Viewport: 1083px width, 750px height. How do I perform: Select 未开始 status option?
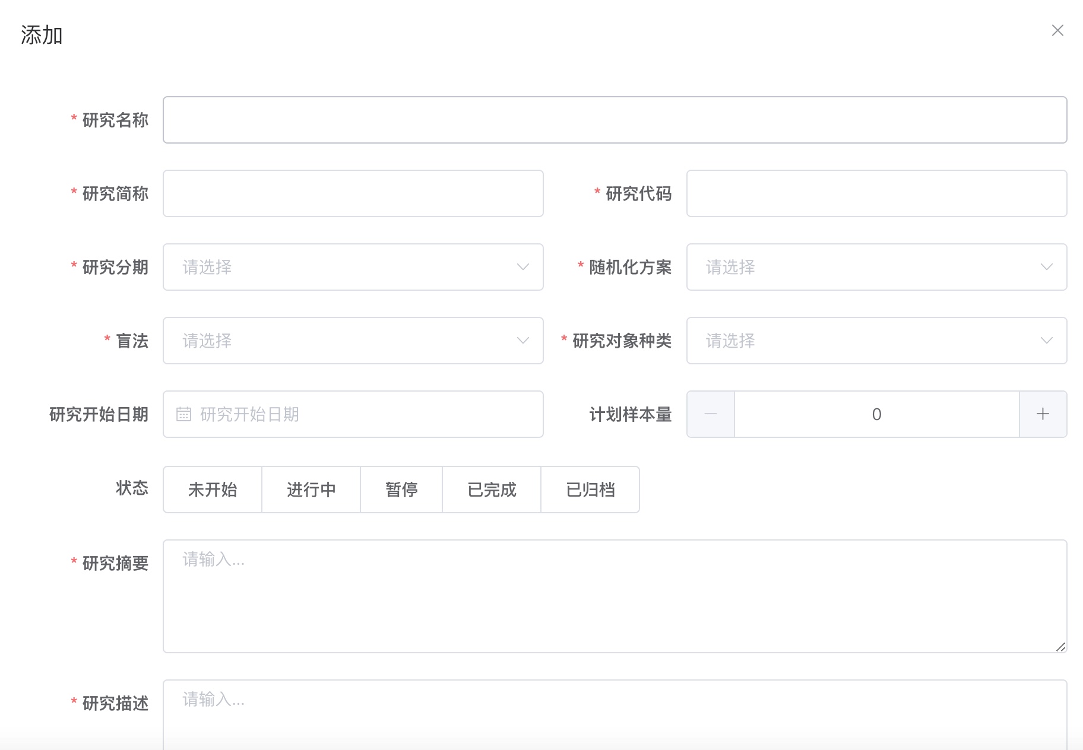(213, 490)
